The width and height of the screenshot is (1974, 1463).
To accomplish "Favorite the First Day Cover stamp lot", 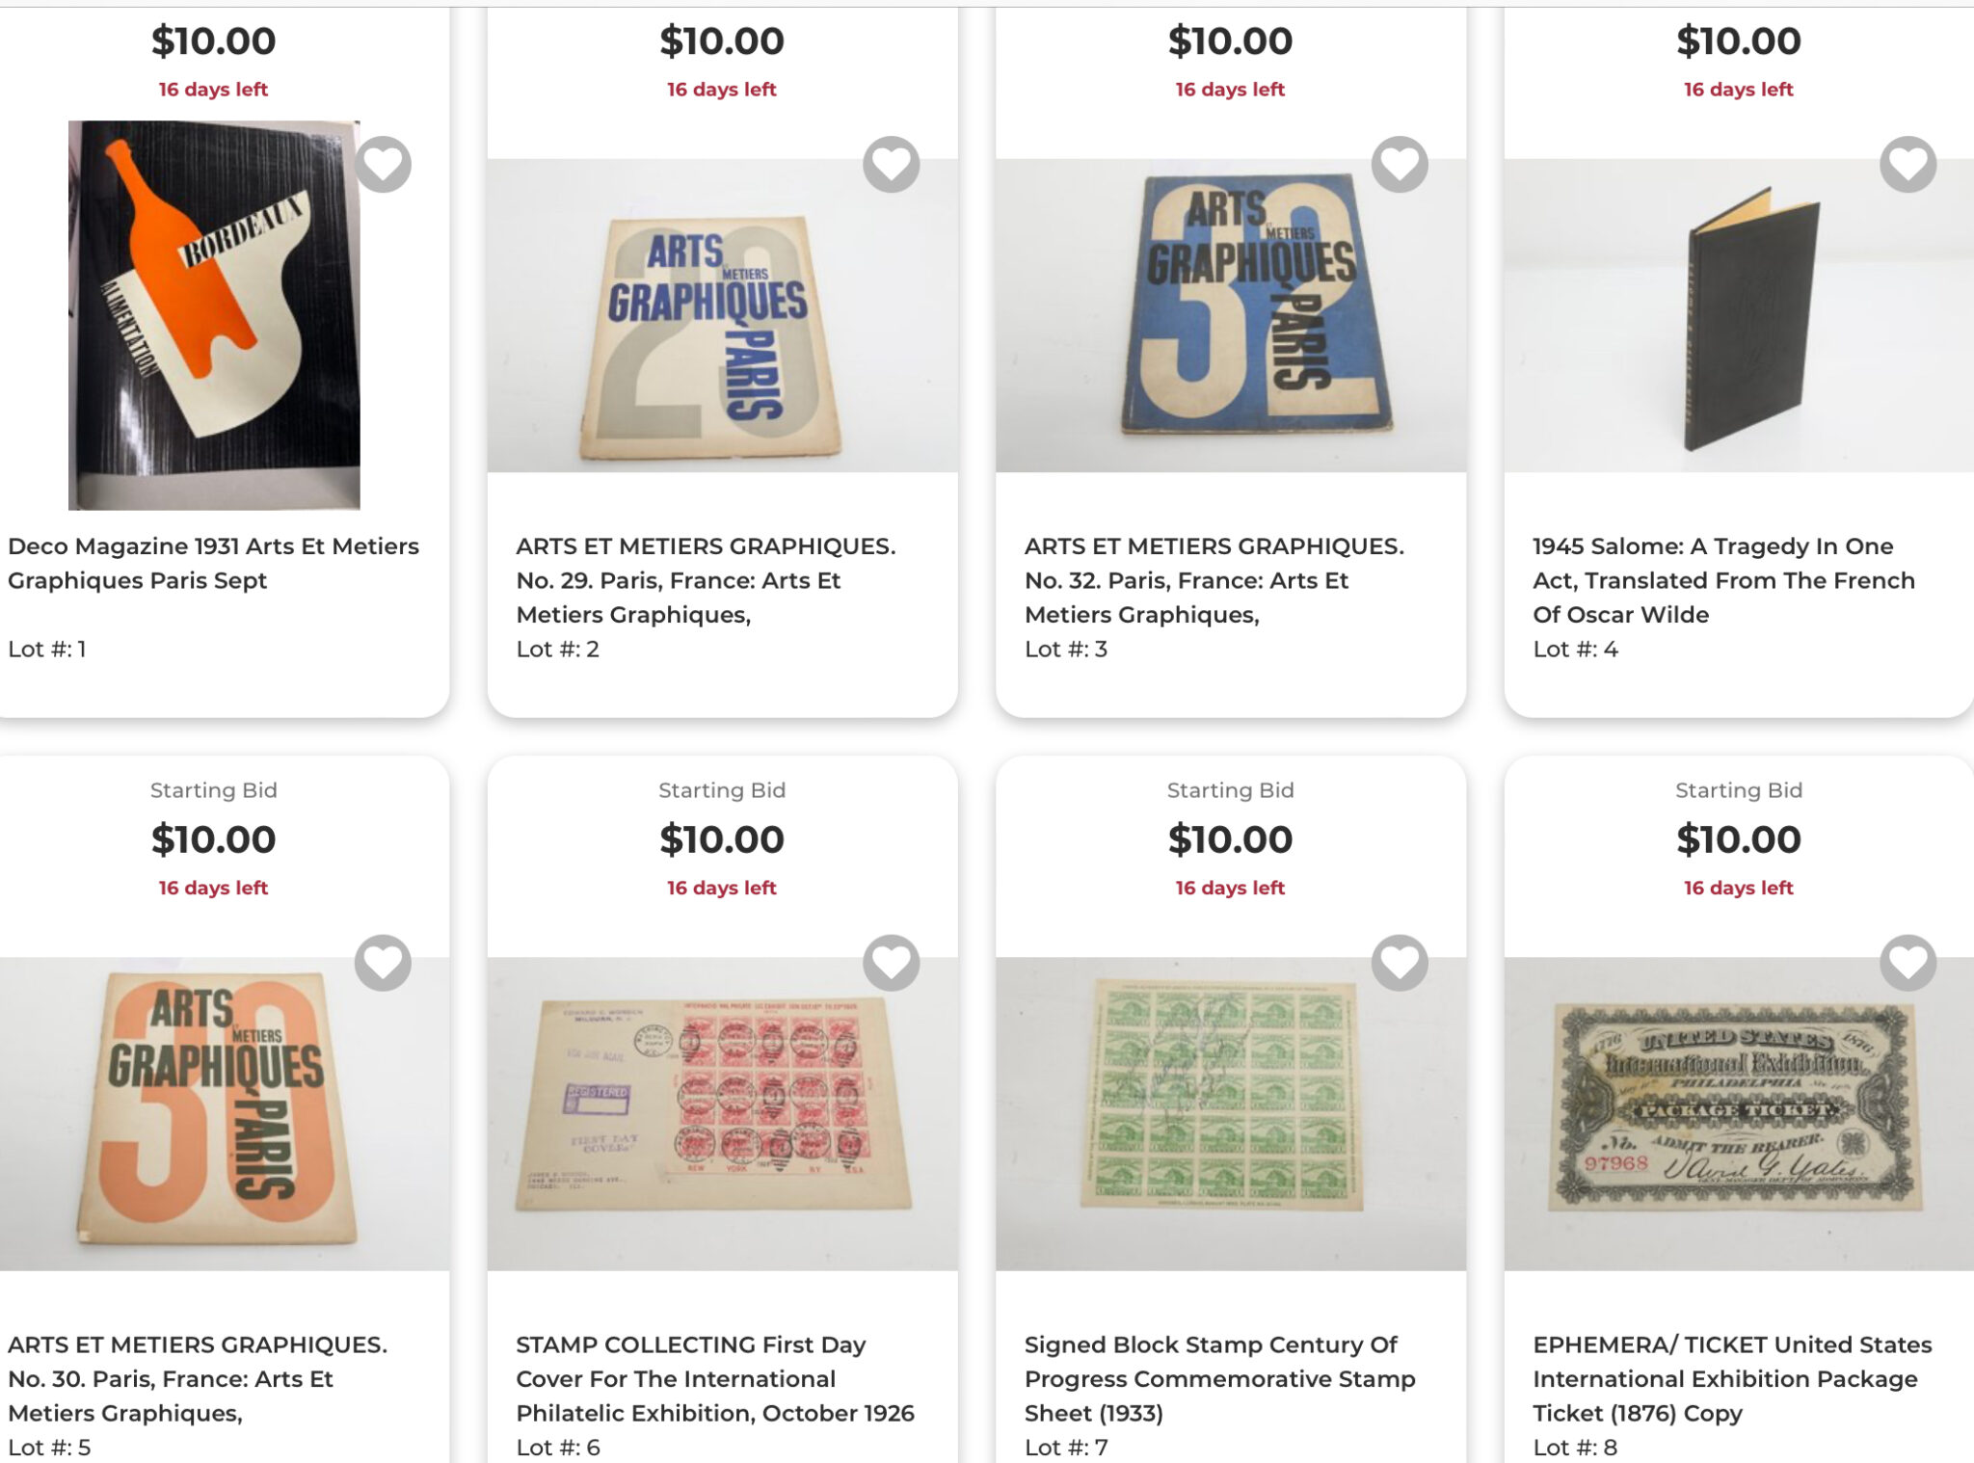I will tap(891, 962).
